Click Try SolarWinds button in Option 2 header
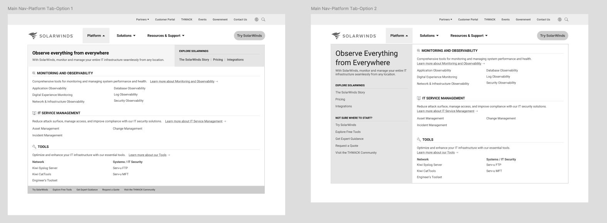Viewport: 607px width, 223px height. (552, 35)
